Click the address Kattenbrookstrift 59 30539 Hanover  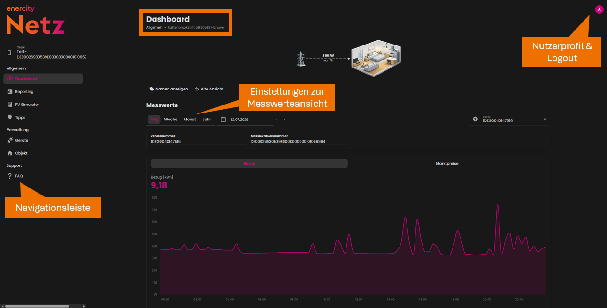(196, 28)
